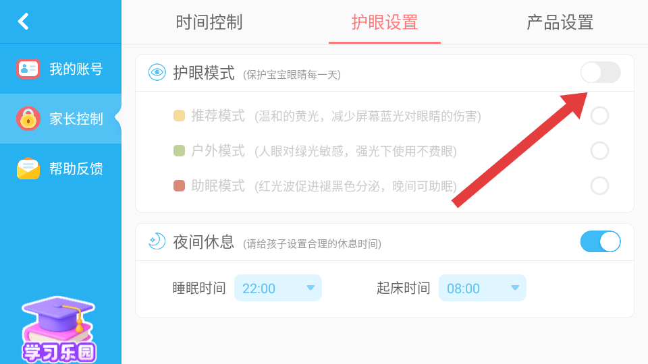
Task: Click the moon icon beside 夜间休息
Action: [x=157, y=241]
